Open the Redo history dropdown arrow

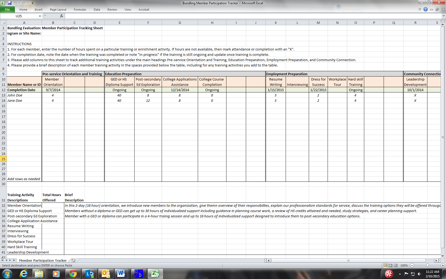[28, 3]
